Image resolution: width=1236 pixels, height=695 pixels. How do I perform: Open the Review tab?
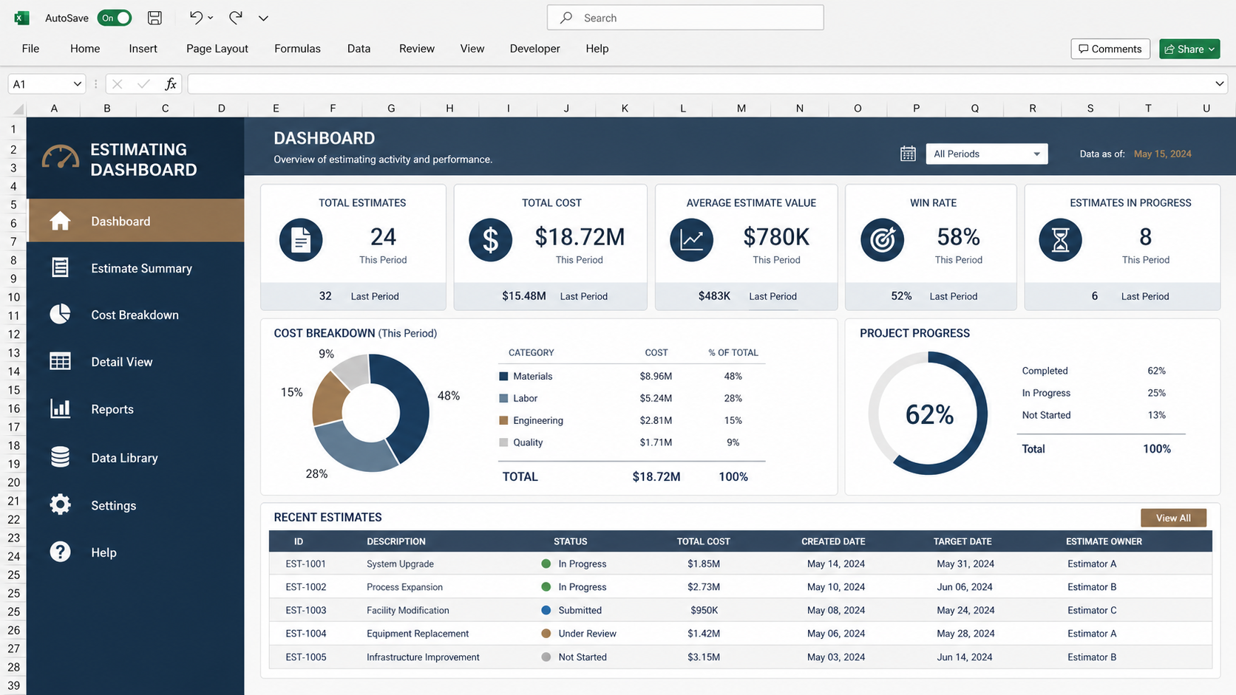(x=416, y=49)
